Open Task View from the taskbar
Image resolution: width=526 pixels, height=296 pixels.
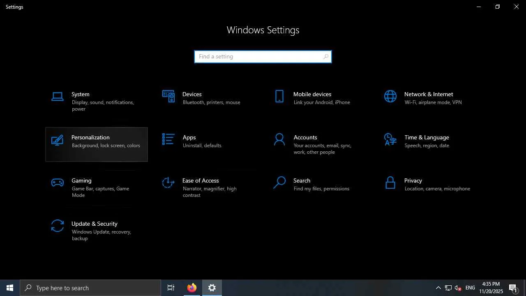[171, 288]
